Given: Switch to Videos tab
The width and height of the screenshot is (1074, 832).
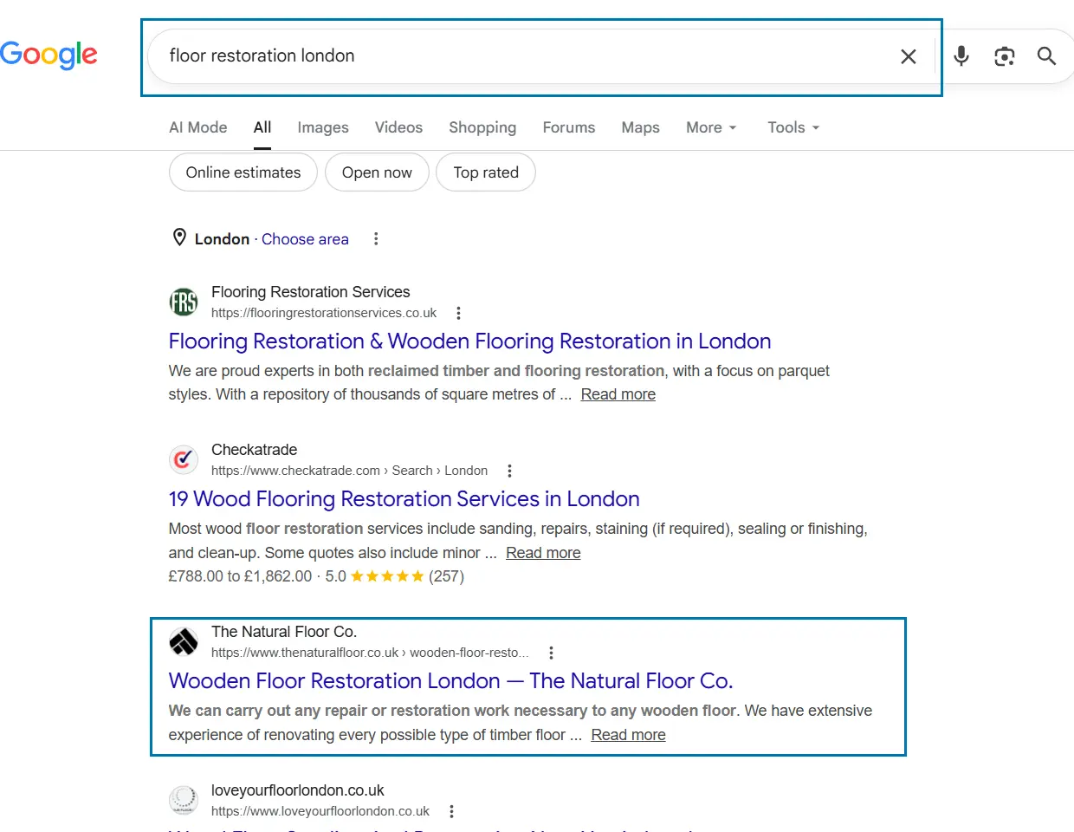Looking at the screenshot, I should pyautogui.click(x=398, y=127).
